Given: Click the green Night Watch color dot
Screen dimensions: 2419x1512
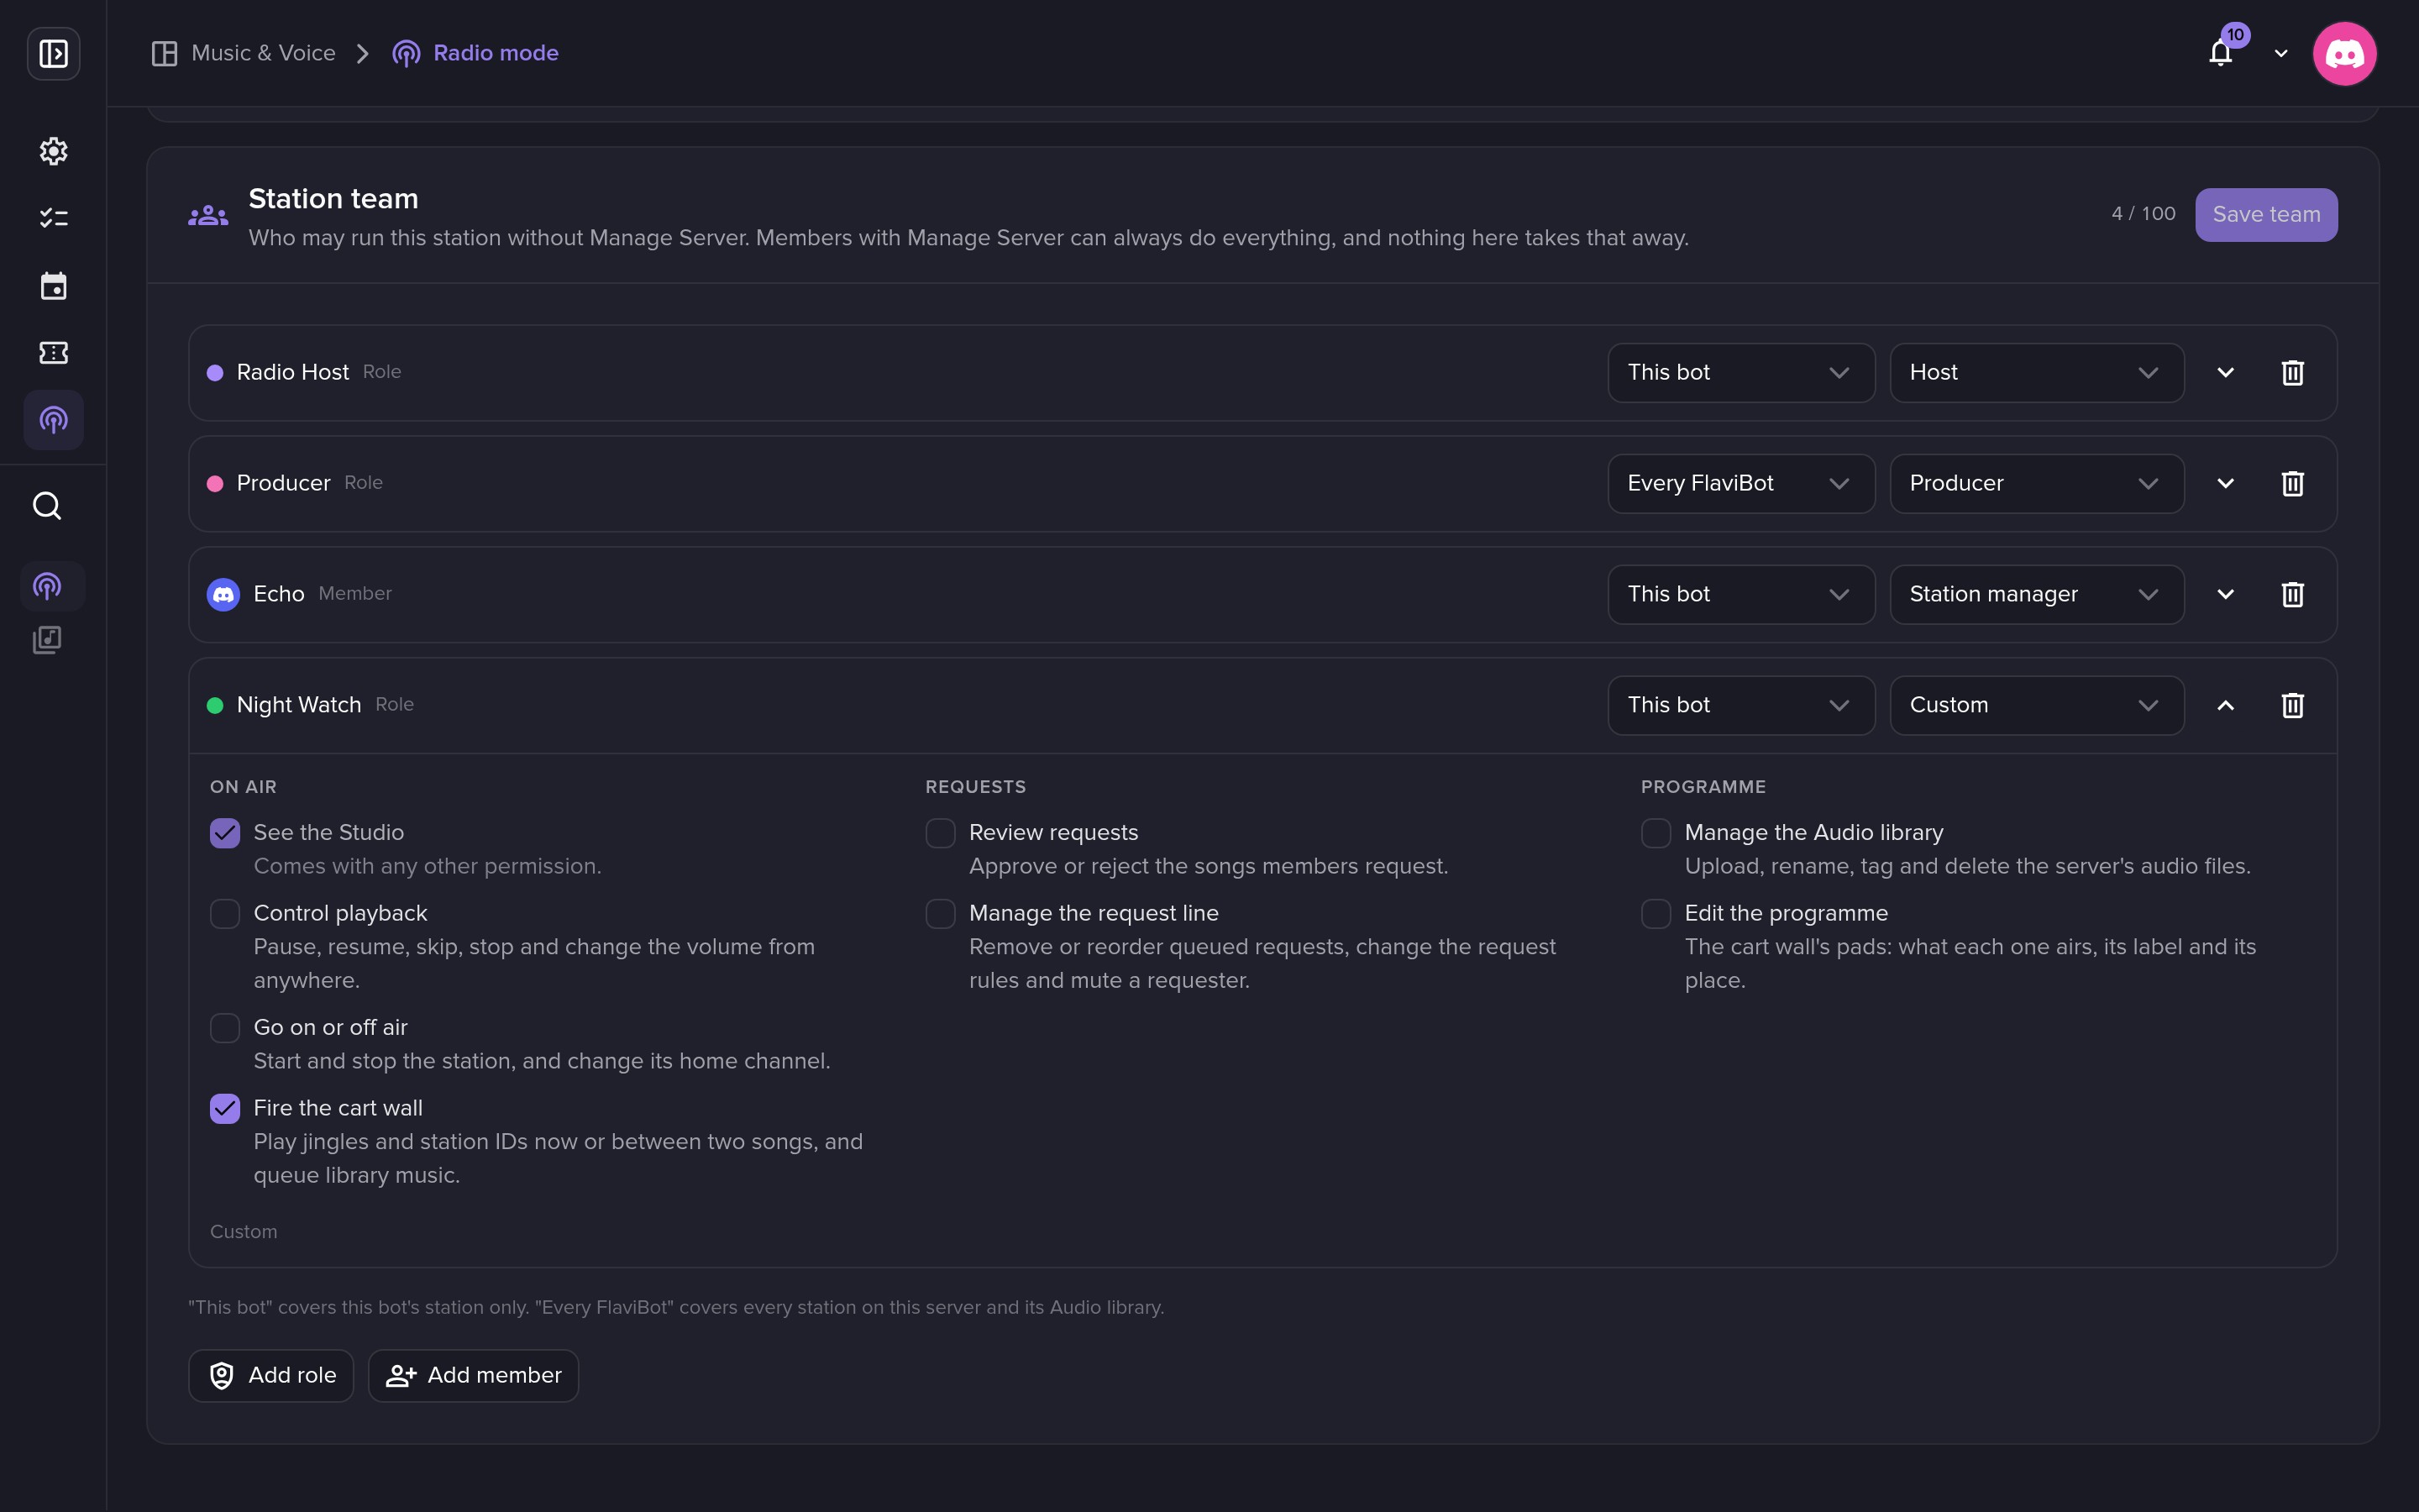Looking at the screenshot, I should coord(215,706).
